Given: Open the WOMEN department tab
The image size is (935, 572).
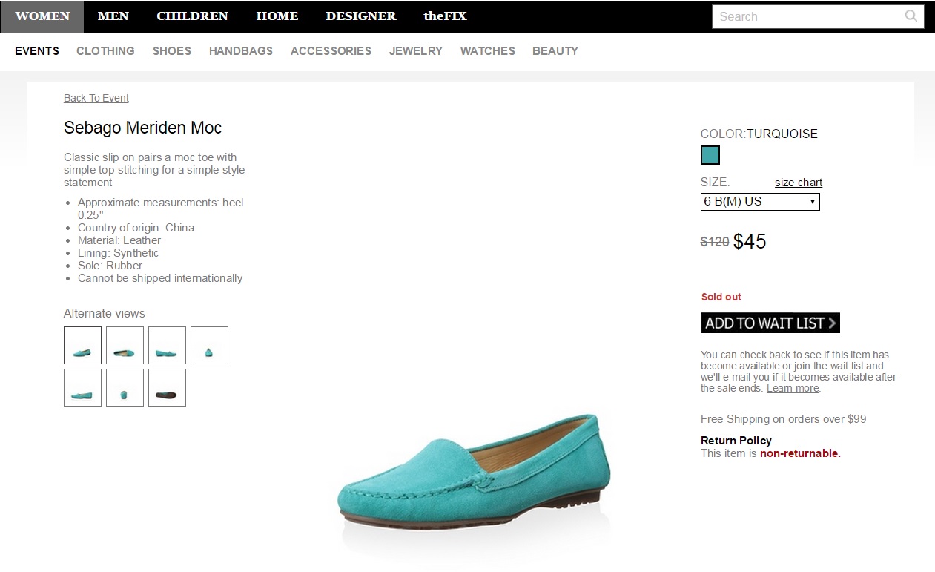Looking at the screenshot, I should 42,16.
